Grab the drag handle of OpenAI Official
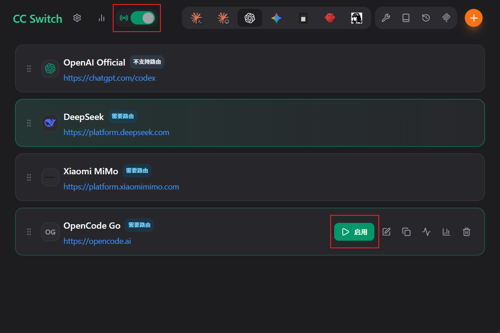The height and width of the screenshot is (333, 500). coord(29,69)
